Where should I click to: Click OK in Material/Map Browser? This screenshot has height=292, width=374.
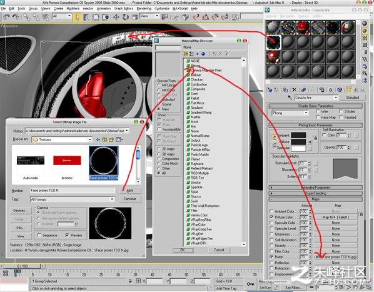(x=183, y=250)
